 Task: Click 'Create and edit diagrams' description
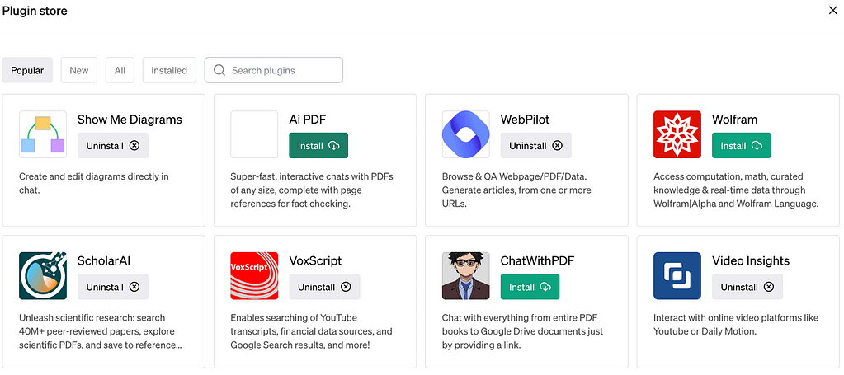click(94, 183)
